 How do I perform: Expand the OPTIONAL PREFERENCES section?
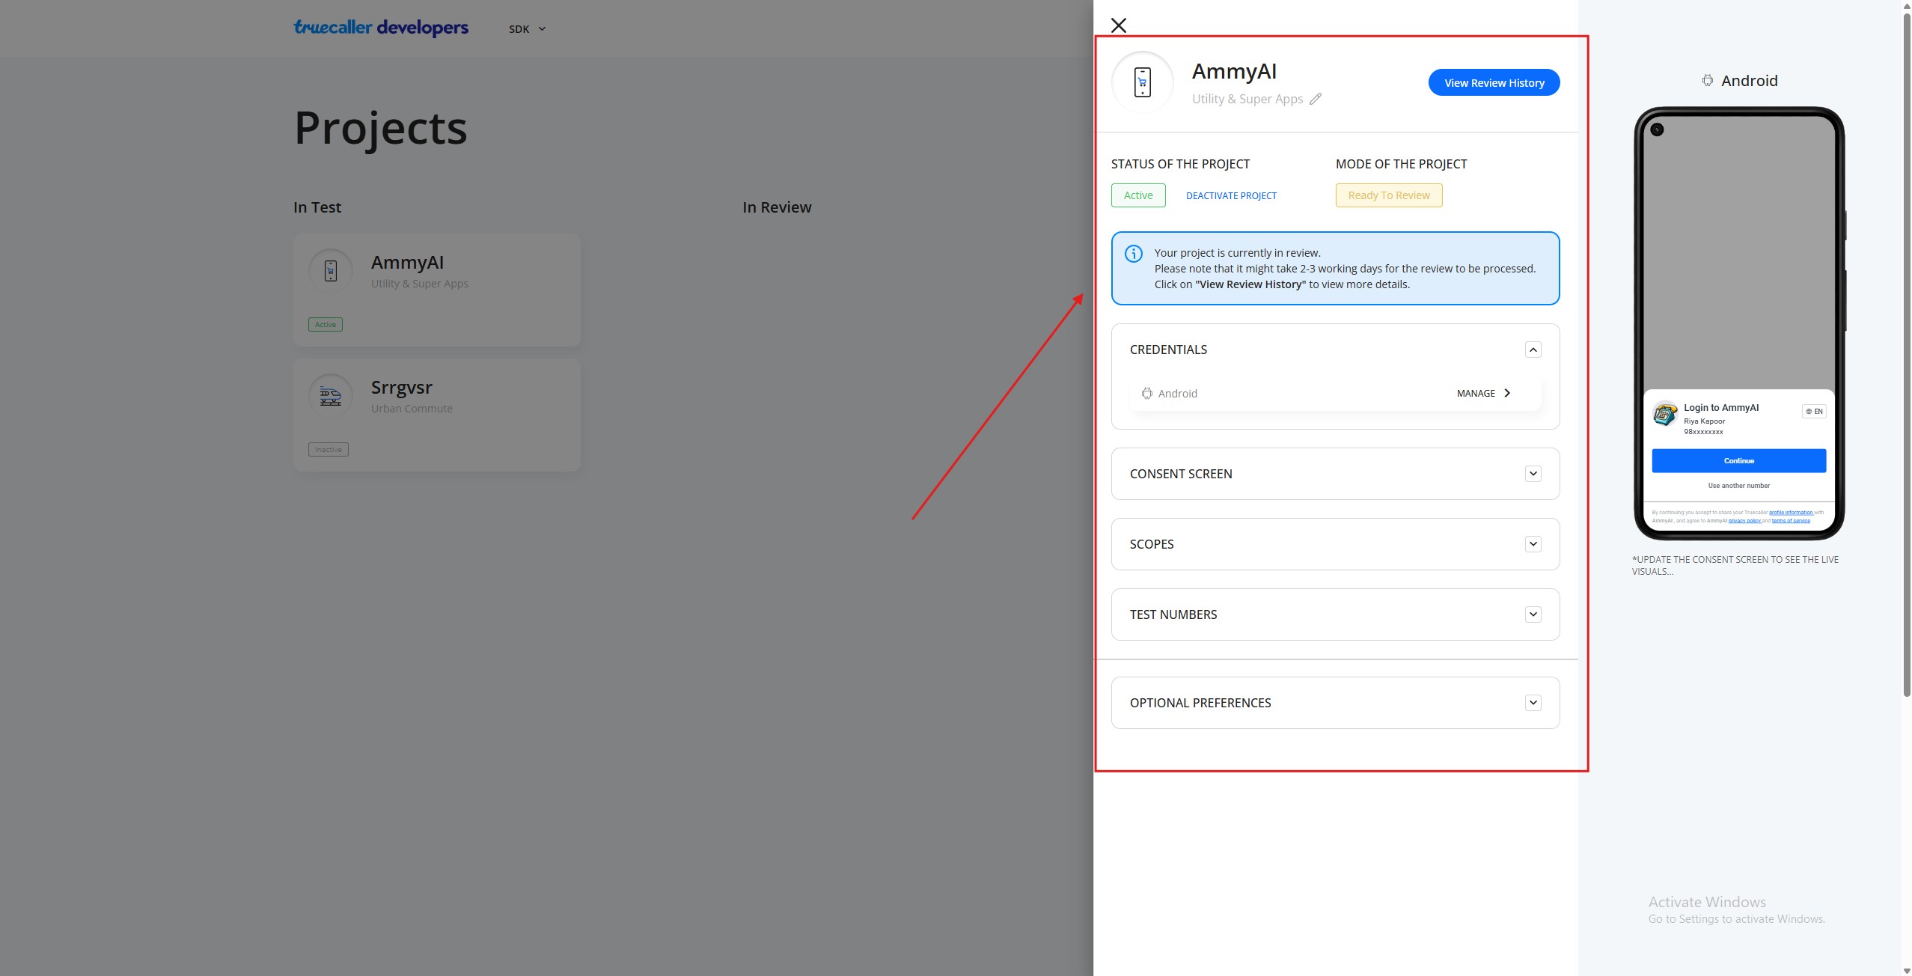(1533, 703)
